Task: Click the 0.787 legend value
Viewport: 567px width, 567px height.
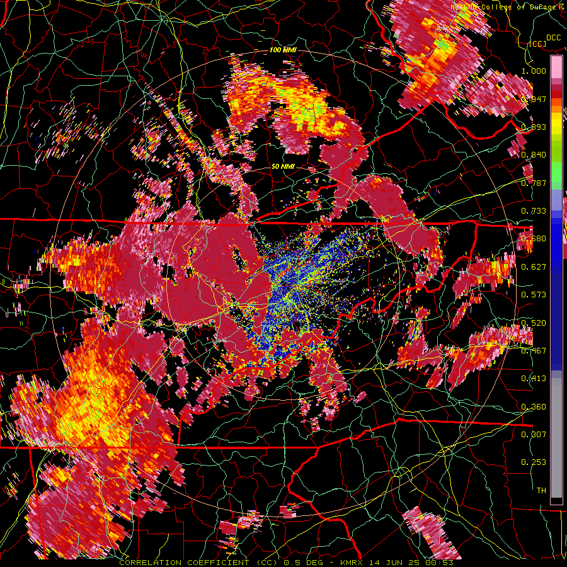Action: click(534, 183)
